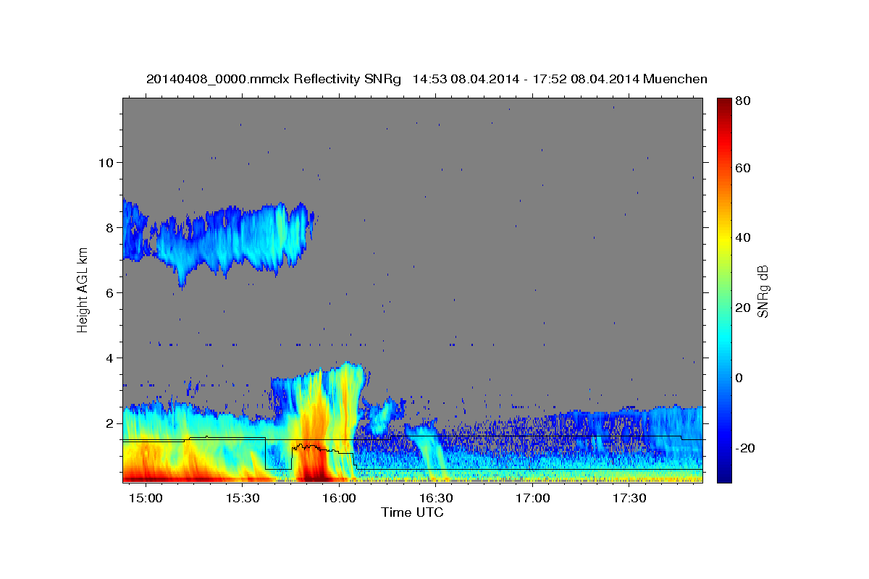This screenshot has height=579, width=869.
Task: Click the colorbar value 80
Action: click(742, 101)
